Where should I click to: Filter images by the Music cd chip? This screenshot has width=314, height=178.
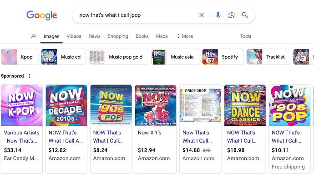pos(64,57)
